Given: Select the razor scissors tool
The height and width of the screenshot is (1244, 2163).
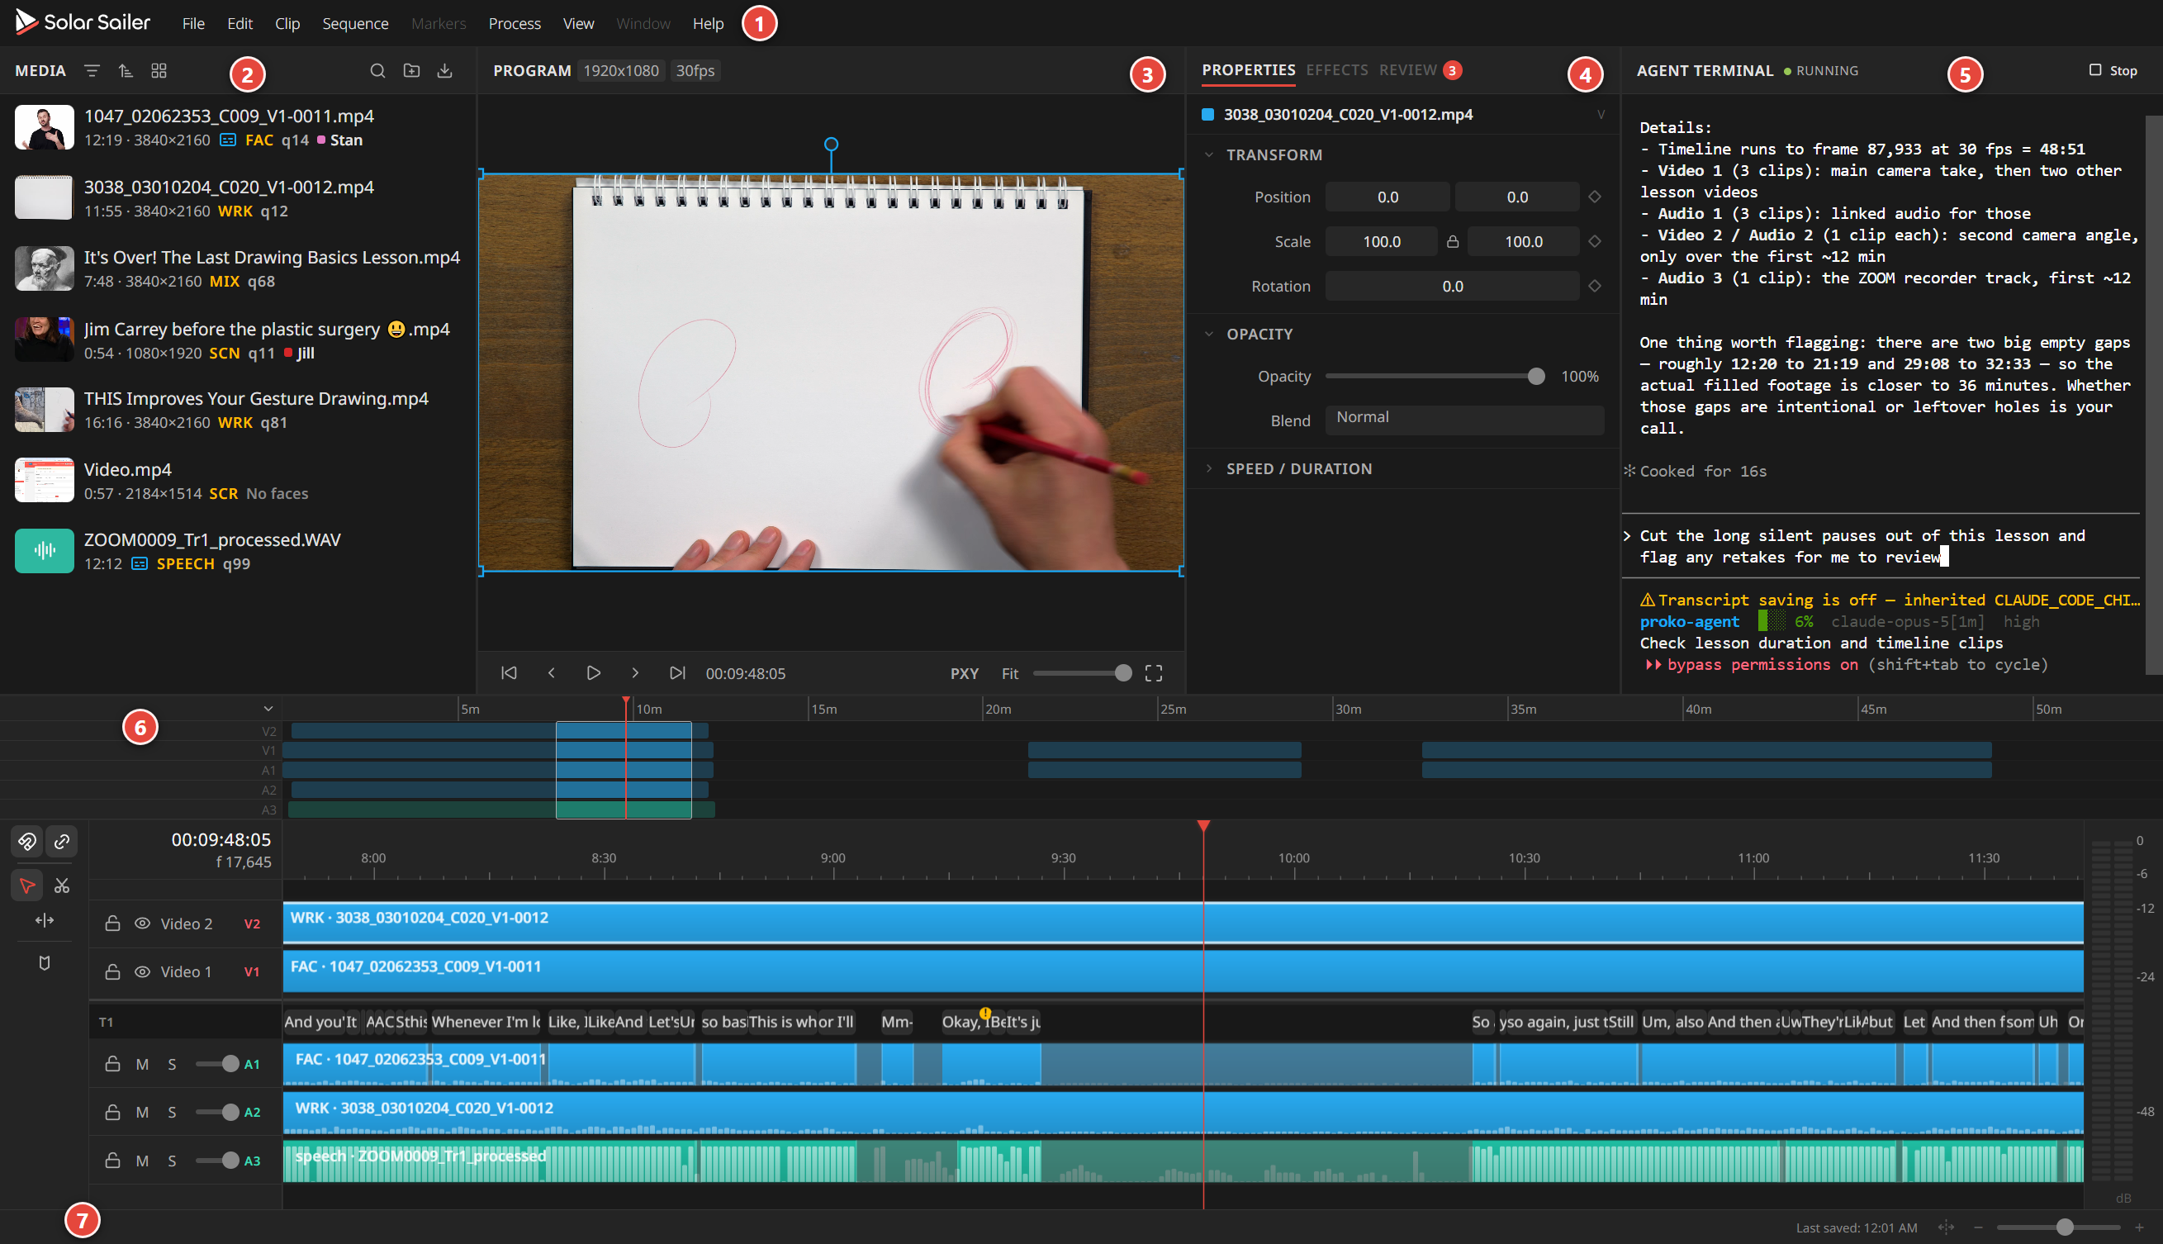Looking at the screenshot, I should tap(61, 886).
